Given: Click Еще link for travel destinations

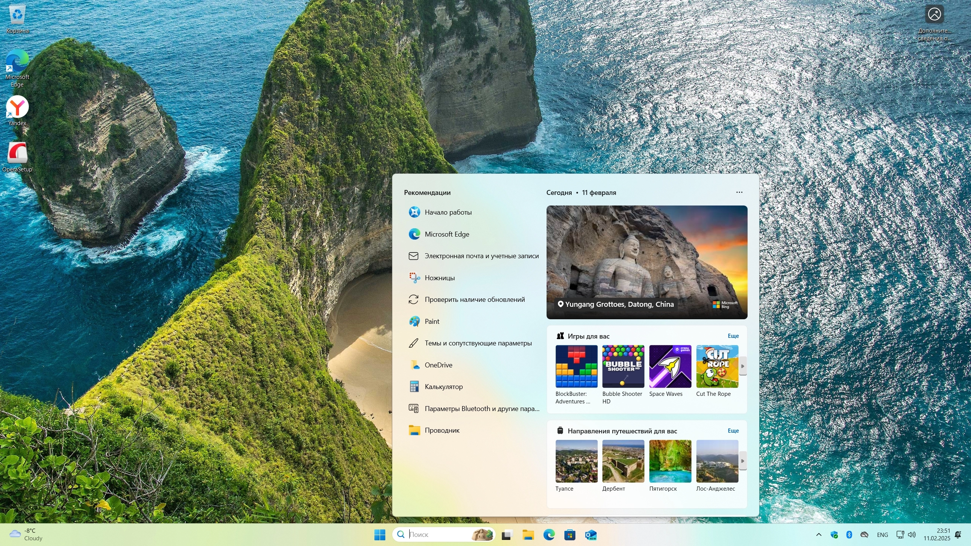Looking at the screenshot, I should click(x=733, y=431).
